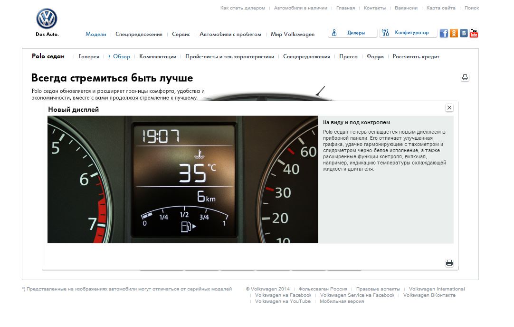The width and height of the screenshot is (514, 327).
Task: Click the Polo седан section title
Action: coord(48,56)
